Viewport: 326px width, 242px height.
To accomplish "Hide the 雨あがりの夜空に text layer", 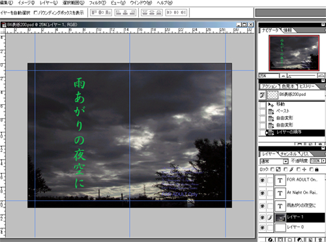I will (x=263, y=205).
